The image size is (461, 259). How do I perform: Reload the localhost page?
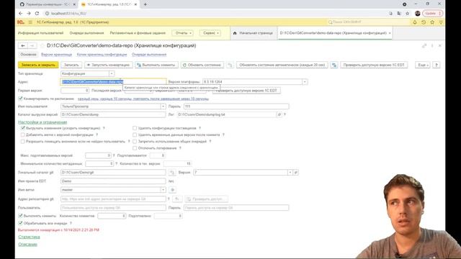click(x=37, y=13)
